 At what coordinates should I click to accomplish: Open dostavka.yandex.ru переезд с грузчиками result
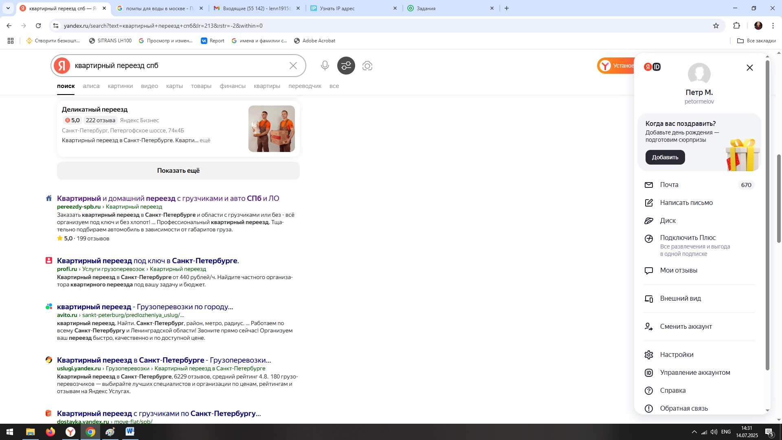click(x=159, y=414)
